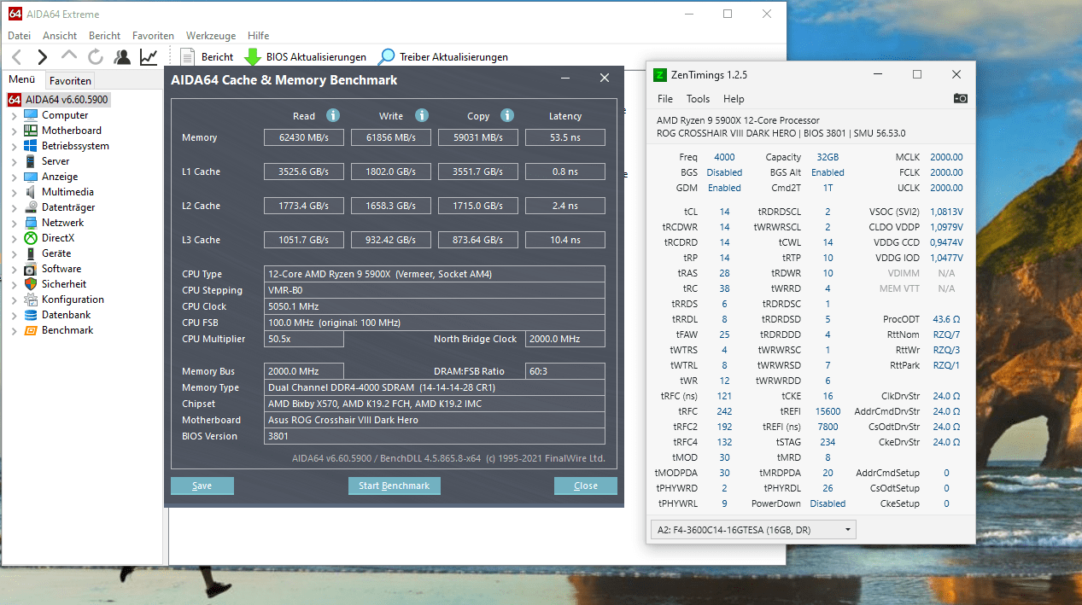Click the Netzwerk tree icon
The height and width of the screenshot is (605, 1082).
tap(31, 223)
